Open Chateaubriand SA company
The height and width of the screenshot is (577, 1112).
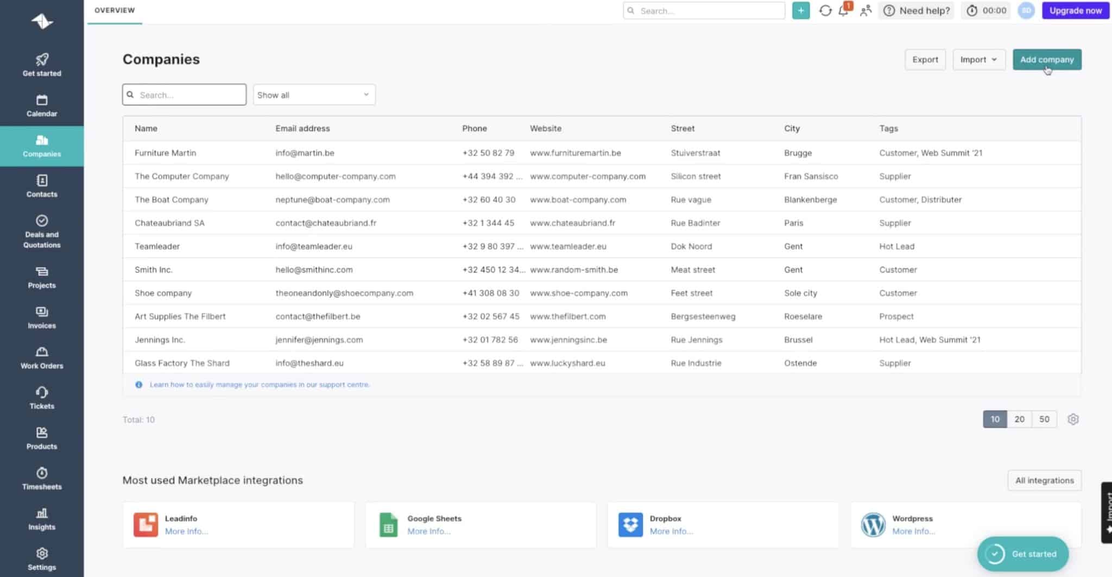pos(602,223)
